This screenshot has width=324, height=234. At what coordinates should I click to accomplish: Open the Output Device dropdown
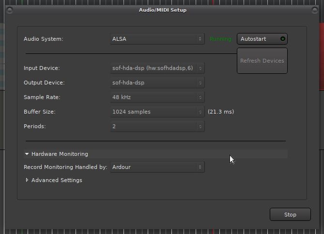click(x=157, y=83)
